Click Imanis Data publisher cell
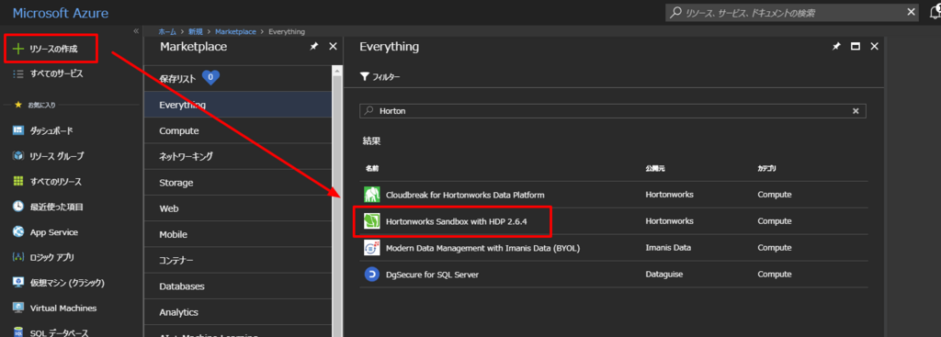The height and width of the screenshot is (337, 941). [x=668, y=248]
